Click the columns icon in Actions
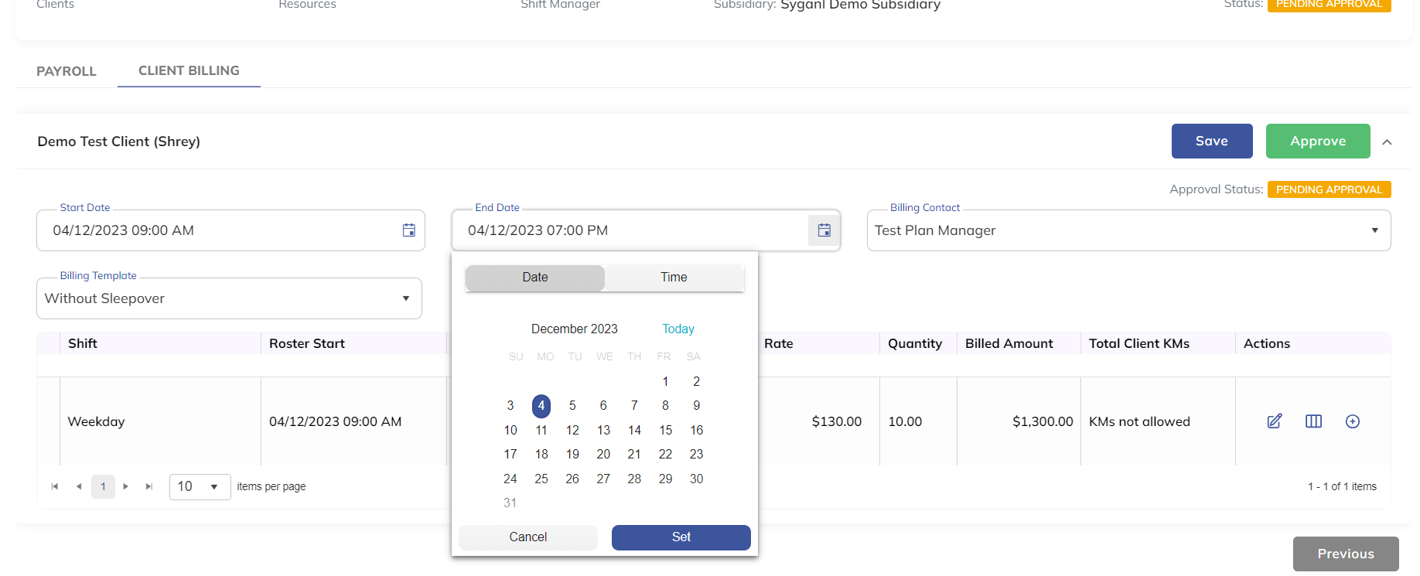 coord(1313,421)
